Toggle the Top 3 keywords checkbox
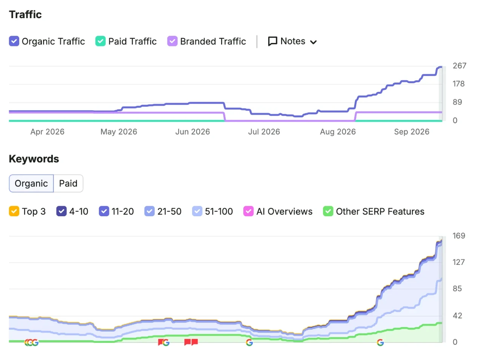The width and height of the screenshot is (492, 347). coord(14,211)
